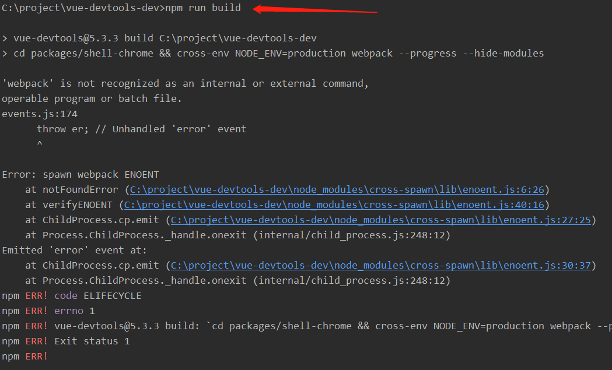Click the "Emitted 'error' event at:" line
The image size is (612, 370).
pyautogui.click(x=75, y=251)
